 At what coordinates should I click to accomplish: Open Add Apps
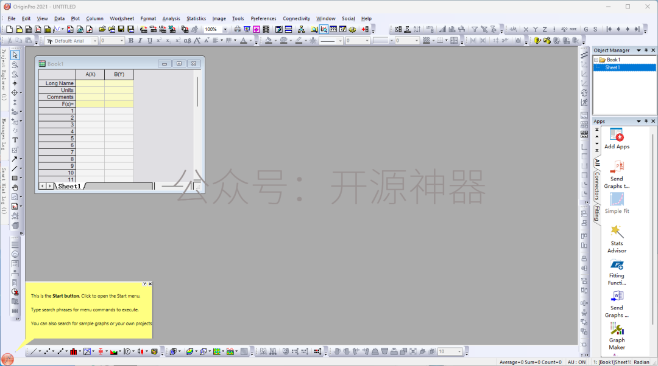coord(617,139)
